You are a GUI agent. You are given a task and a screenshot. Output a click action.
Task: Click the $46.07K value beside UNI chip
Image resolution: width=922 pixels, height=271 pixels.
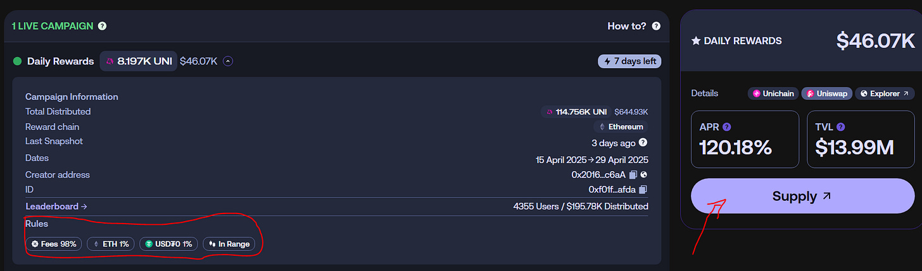click(x=199, y=61)
